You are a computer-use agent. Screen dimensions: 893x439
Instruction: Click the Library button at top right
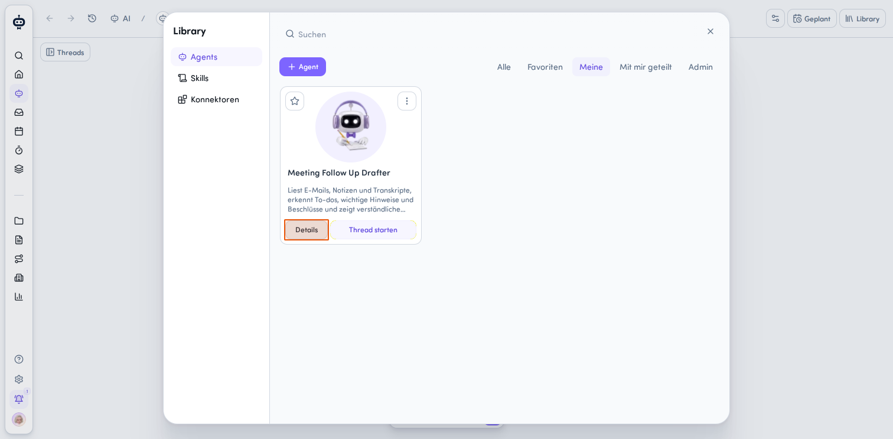tap(862, 18)
